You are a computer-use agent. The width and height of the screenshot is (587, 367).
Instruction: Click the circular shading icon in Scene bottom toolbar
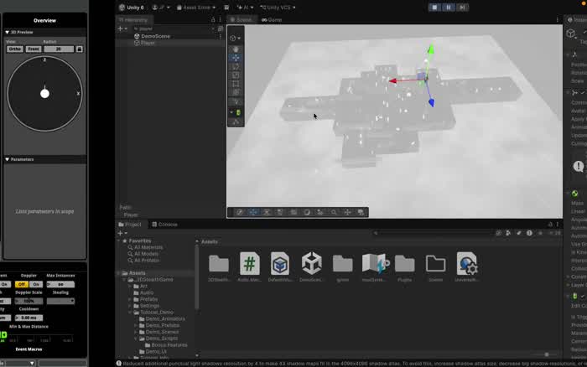(307, 212)
